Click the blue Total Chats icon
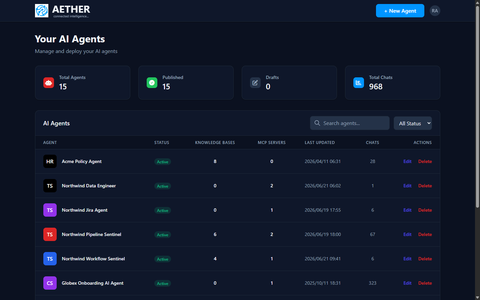Image resolution: width=480 pixels, height=300 pixels. click(359, 83)
